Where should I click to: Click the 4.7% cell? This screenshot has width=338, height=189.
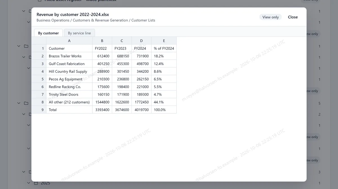pos(164,94)
